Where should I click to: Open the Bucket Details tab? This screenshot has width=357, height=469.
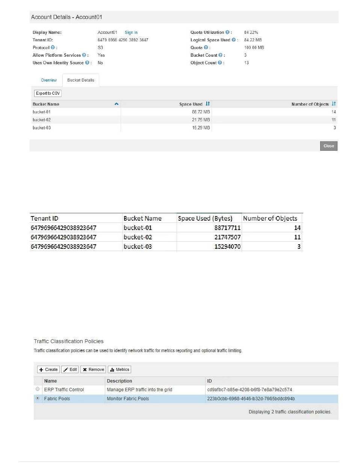tap(81, 80)
